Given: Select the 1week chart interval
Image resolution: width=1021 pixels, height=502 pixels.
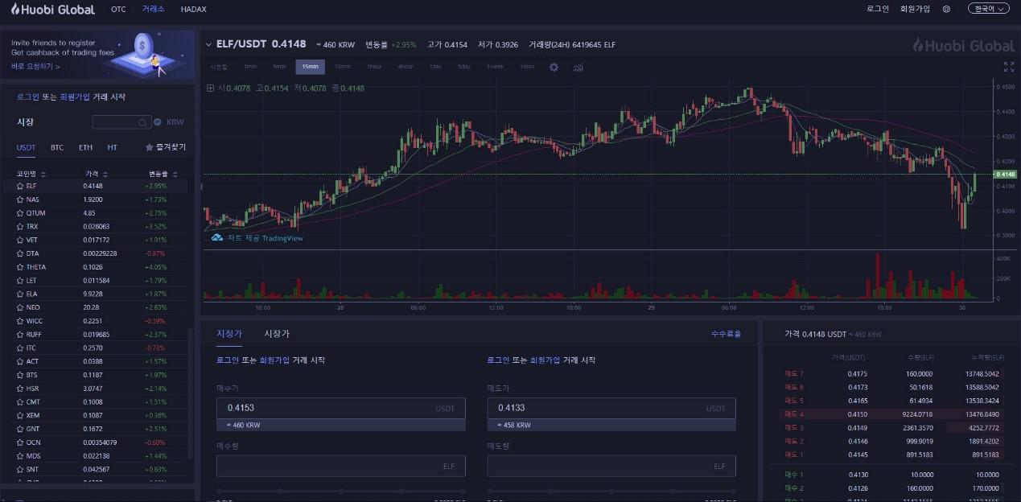Looking at the screenshot, I should pos(495,67).
